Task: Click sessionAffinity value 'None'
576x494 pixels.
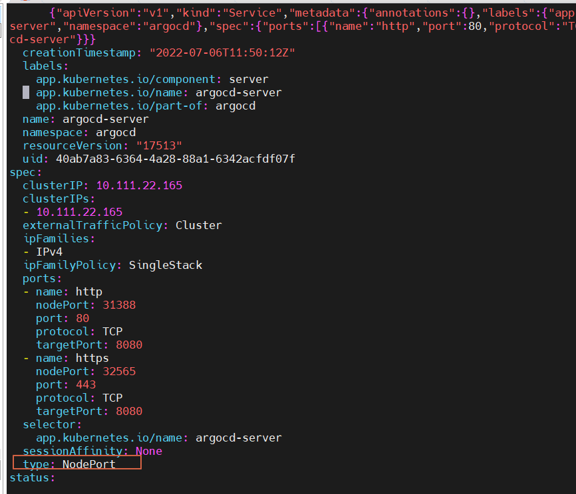Action: [x=149, y=451]
